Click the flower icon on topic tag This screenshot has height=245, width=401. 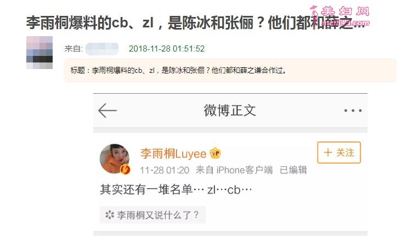[110, 215]
